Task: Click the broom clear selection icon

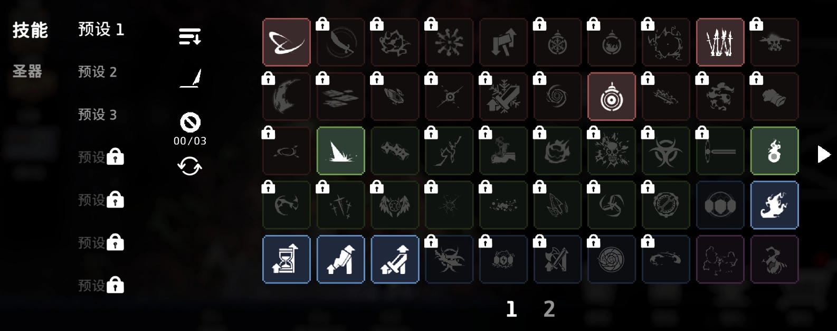Action: click(190, 79)
